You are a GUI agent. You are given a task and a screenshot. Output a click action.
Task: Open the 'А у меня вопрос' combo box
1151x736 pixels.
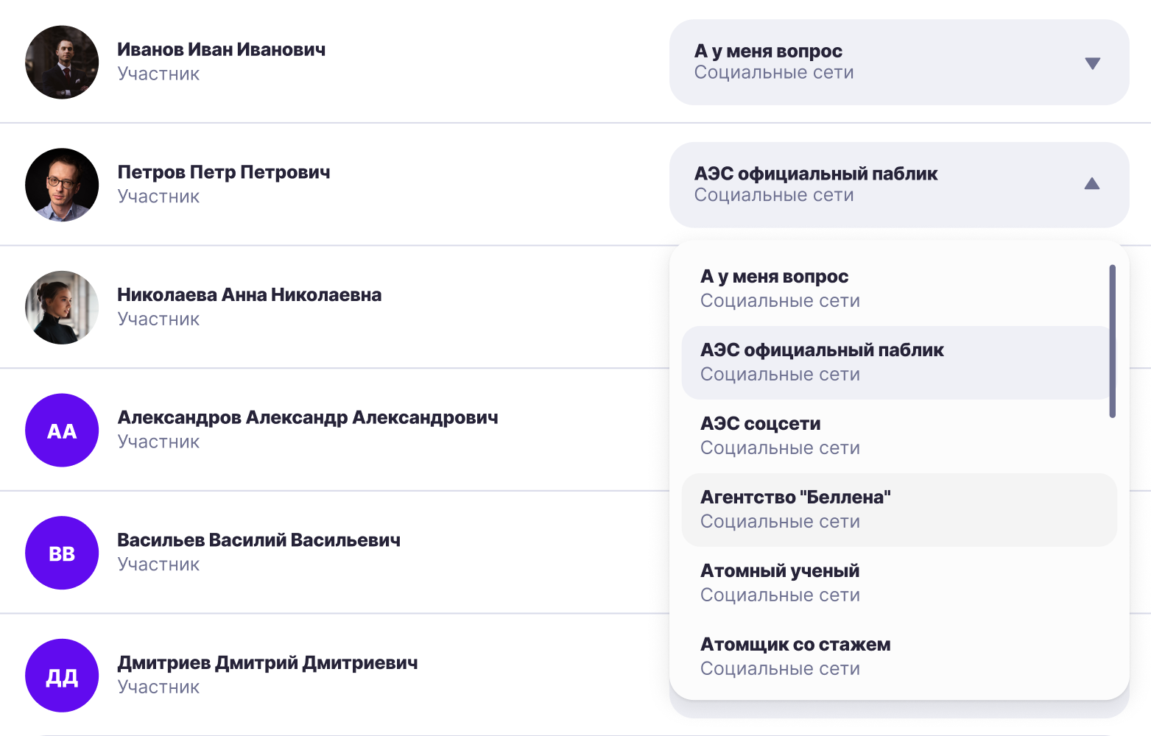[x=899, y=62]
